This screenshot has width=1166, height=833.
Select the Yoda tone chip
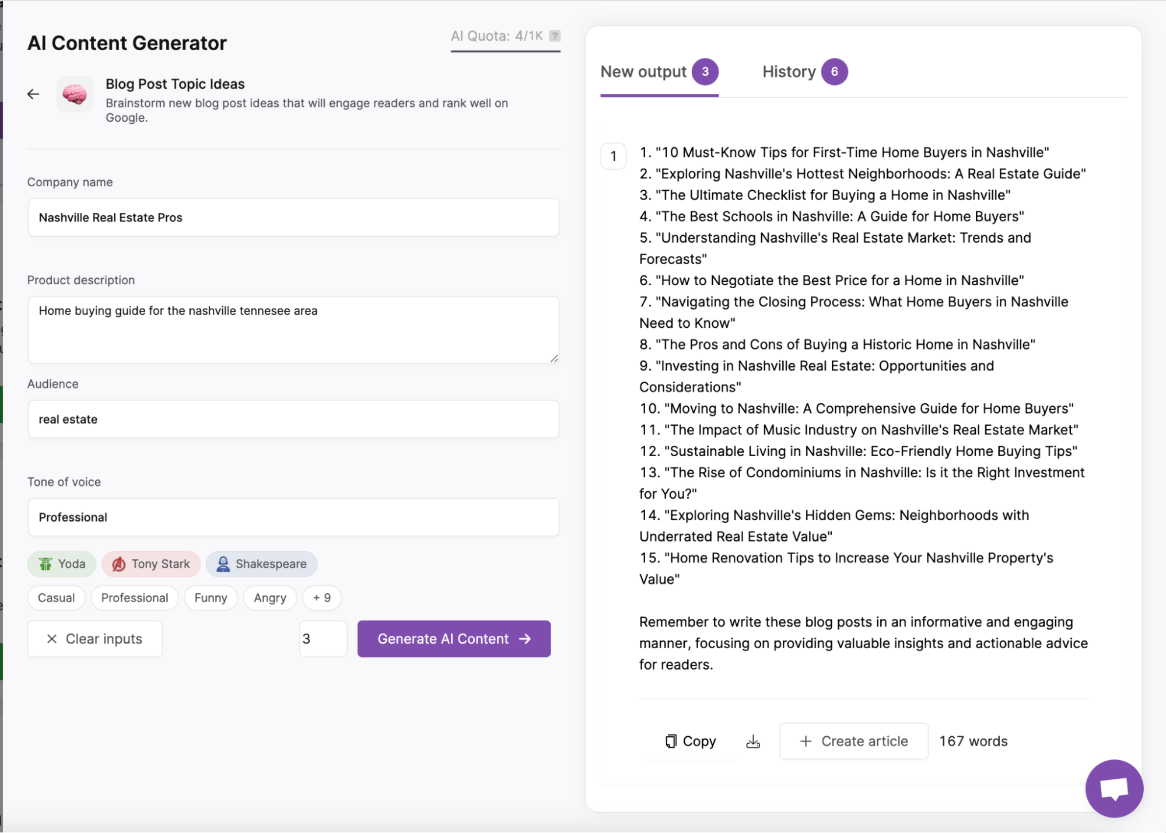[x=62, y=564]
